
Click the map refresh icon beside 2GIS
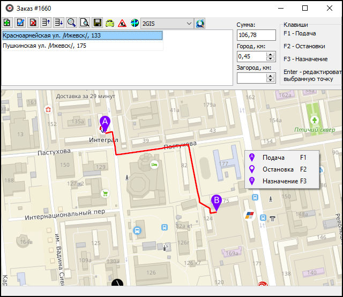pyautogui.click(x=200, y=23)
